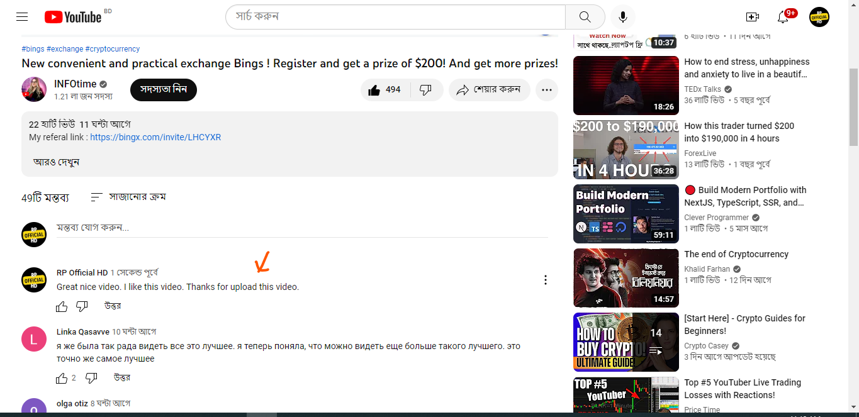859x417 pixels.
Task: Dislike the Linka Qasavve comment
Action: coord(91,378)
